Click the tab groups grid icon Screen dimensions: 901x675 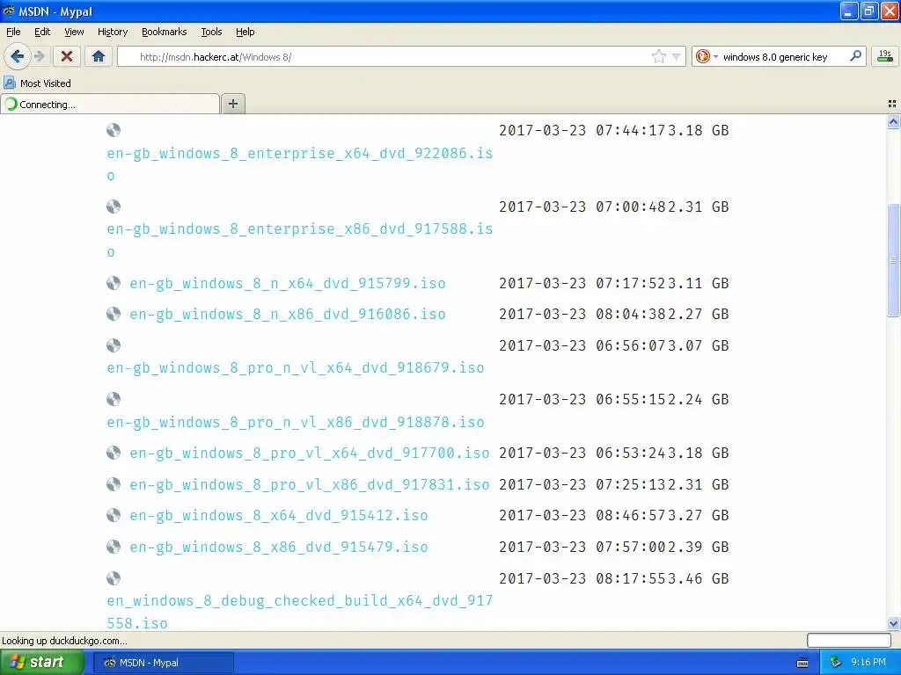(x=892, y=104)
